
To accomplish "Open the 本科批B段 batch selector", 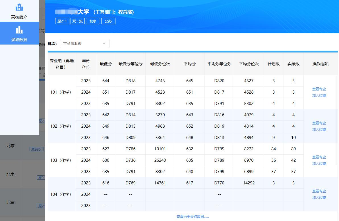I will tap(84, 44).
